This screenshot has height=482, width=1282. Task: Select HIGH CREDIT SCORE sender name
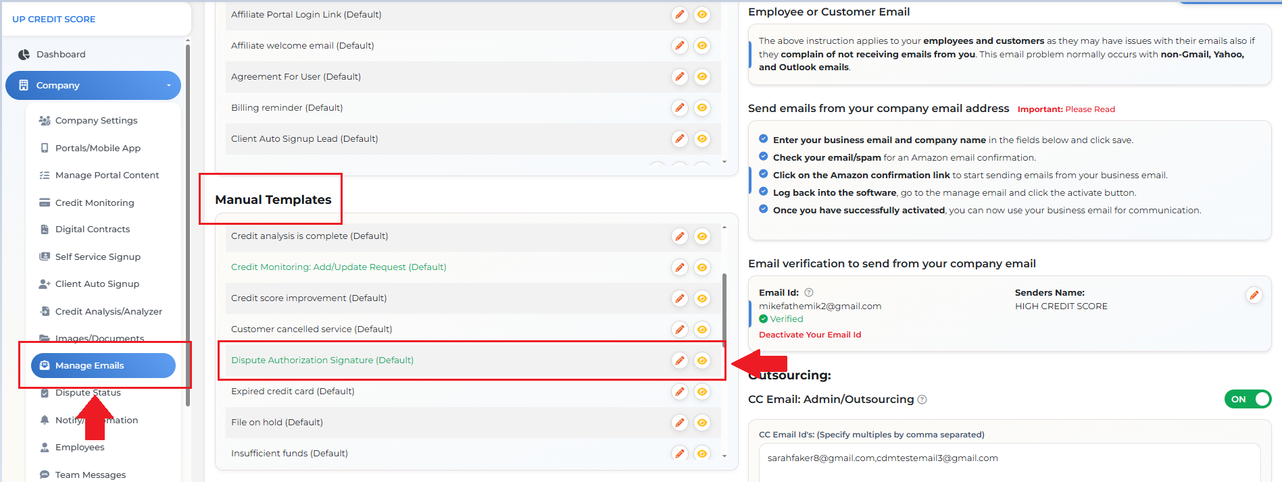pyautogui.click(x=1061, y=306)
